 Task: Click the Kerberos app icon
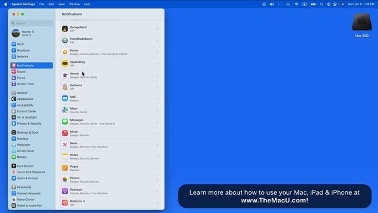coord(65,87)
